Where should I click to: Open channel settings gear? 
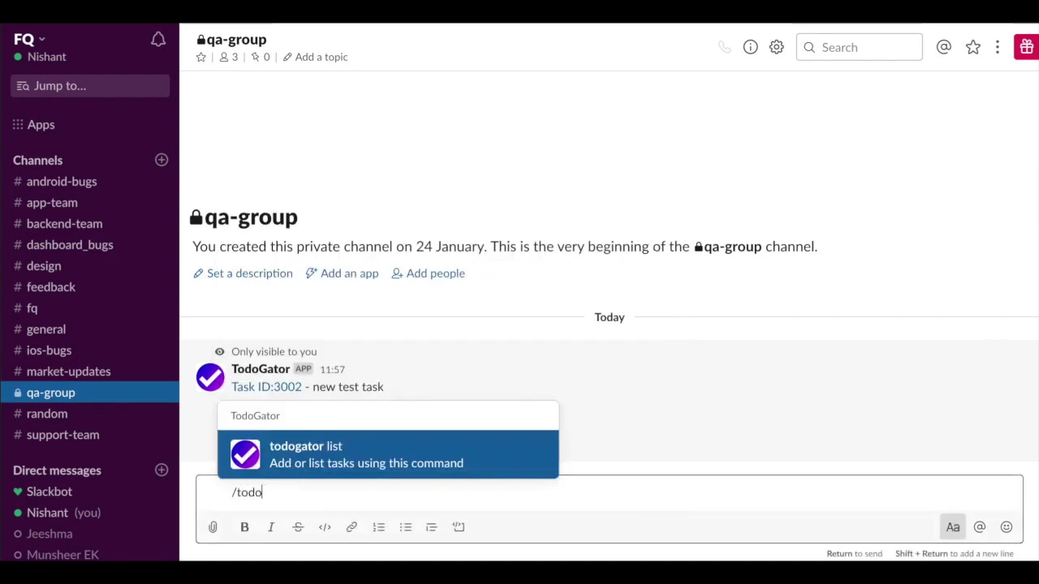777,47
